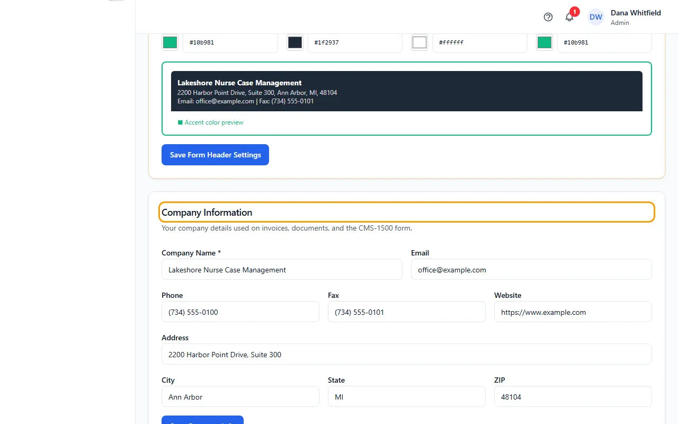Open the notifications bell

click(569, 17)
